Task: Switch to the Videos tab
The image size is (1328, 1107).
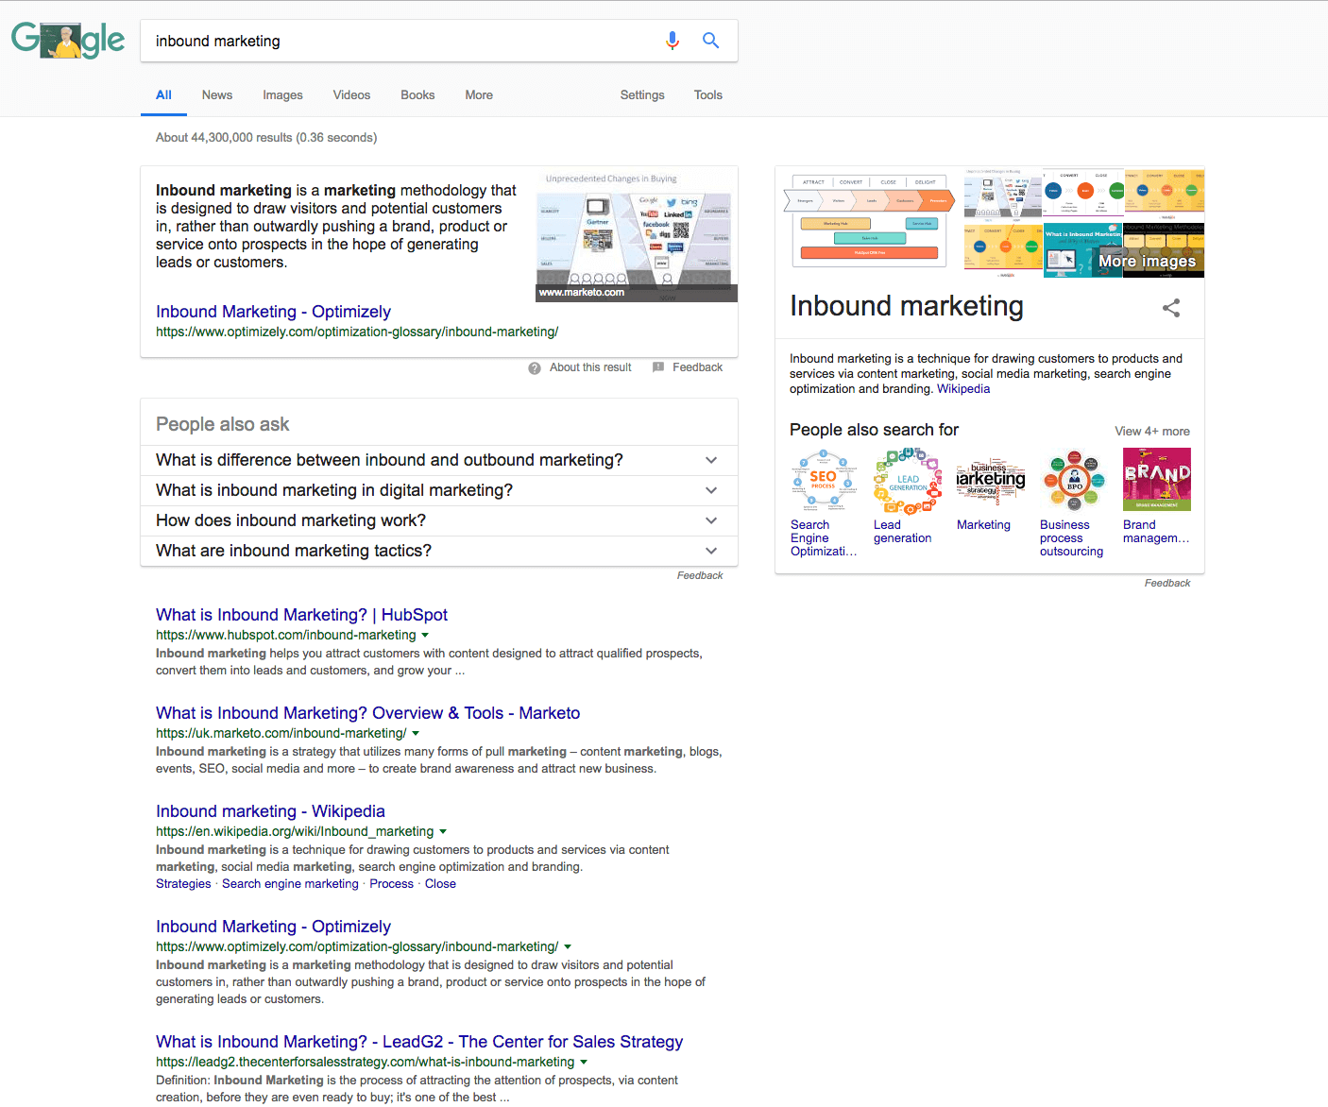Action: [351, 95]
